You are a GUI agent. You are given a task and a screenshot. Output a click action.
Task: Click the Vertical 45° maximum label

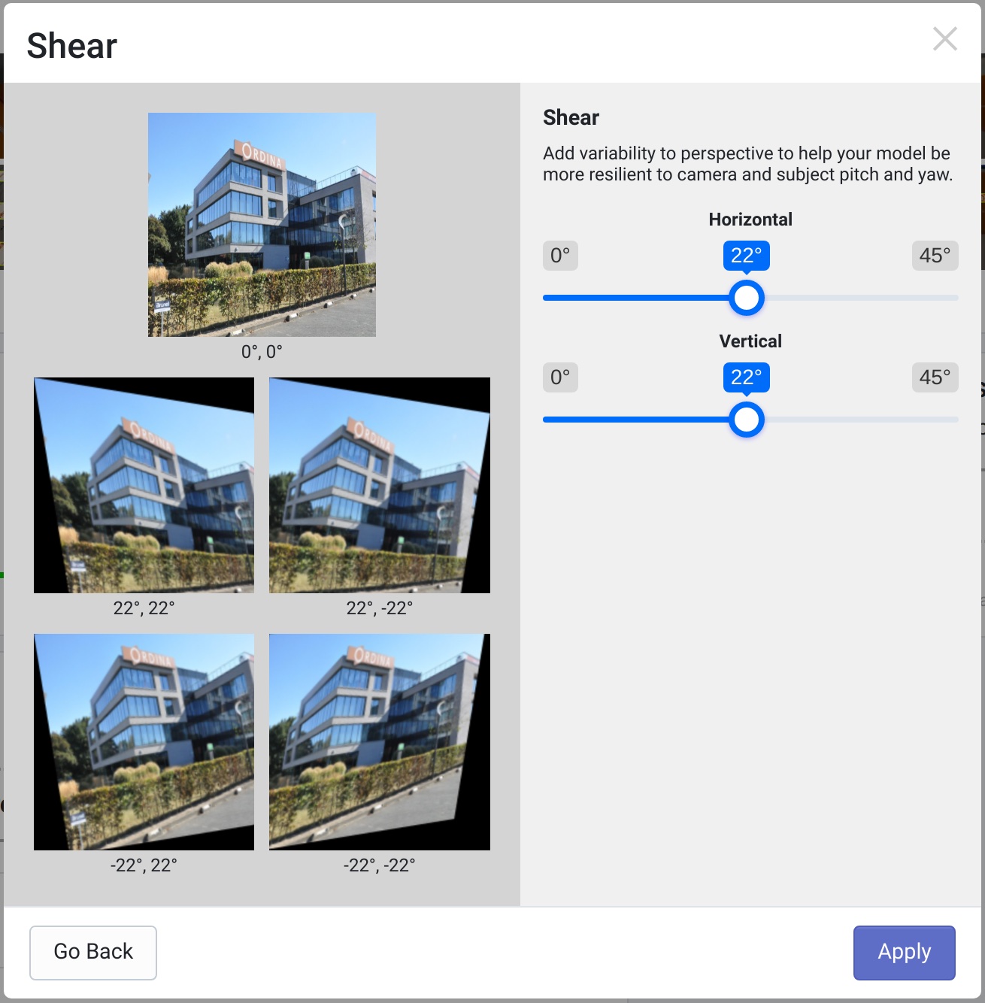(935, 377)
